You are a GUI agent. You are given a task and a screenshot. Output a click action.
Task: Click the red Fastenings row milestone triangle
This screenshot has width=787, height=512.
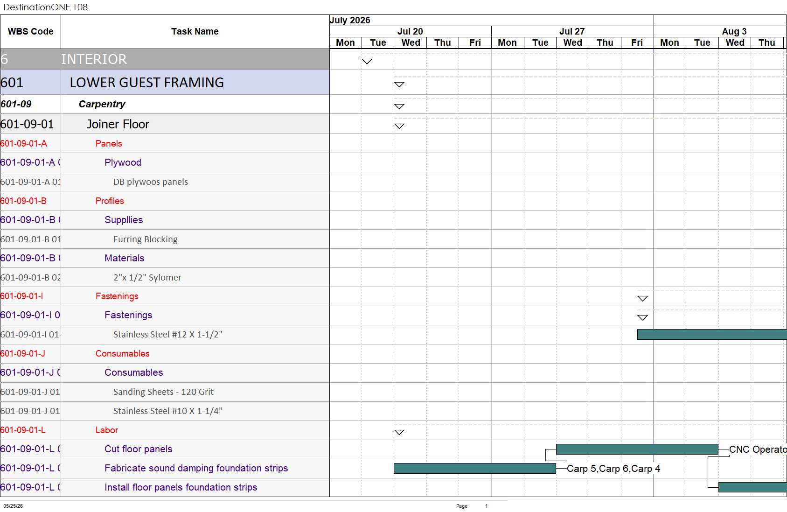pyautogui.click(x=642, y=298)
